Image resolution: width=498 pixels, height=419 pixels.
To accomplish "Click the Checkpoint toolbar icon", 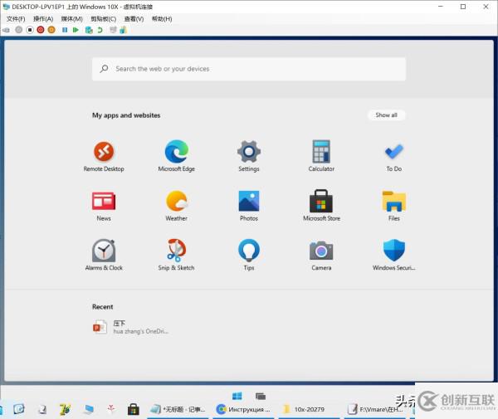I will 89,30.
